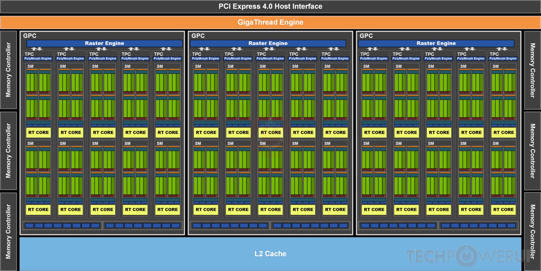The width and height of the screenshot is (541, 271).
Task: Select the middle Memory Controller on the left side
Action: 8,151
